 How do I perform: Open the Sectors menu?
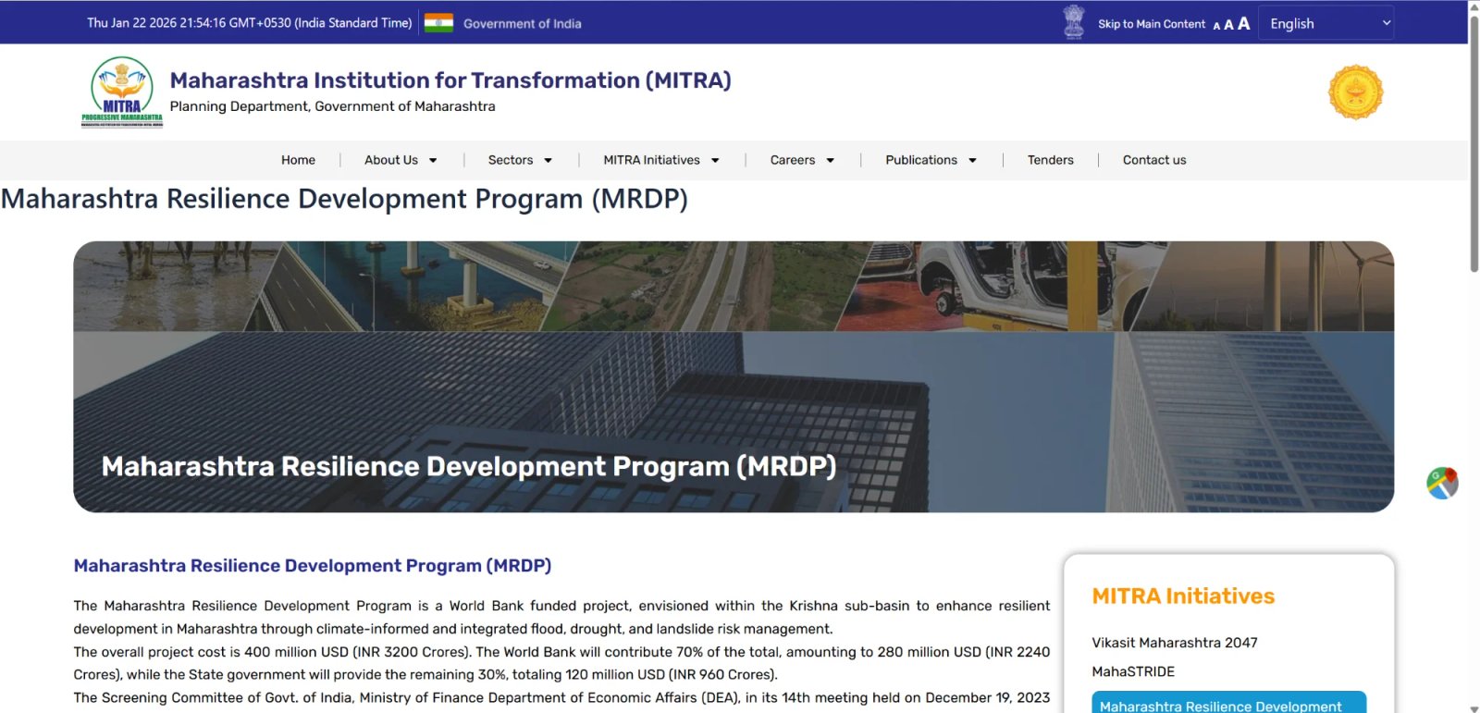(511, 160)
